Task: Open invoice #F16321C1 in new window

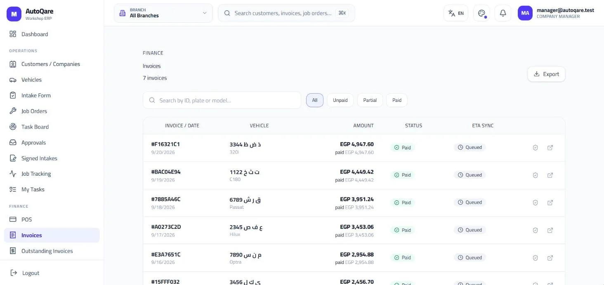Action: [550, 148]
